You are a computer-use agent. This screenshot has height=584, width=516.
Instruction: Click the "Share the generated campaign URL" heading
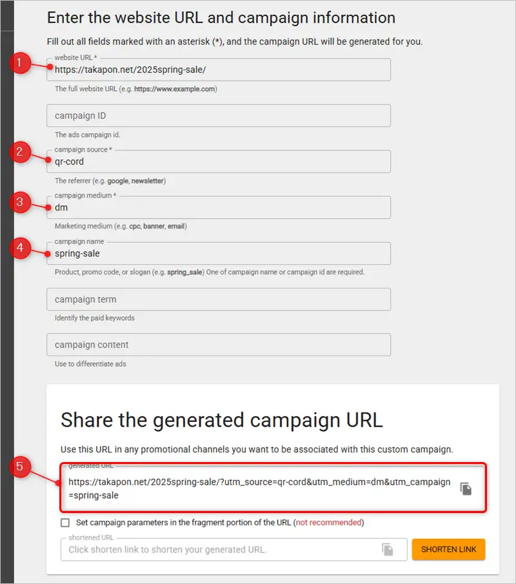pyautogui.click(x=221, y=420)
